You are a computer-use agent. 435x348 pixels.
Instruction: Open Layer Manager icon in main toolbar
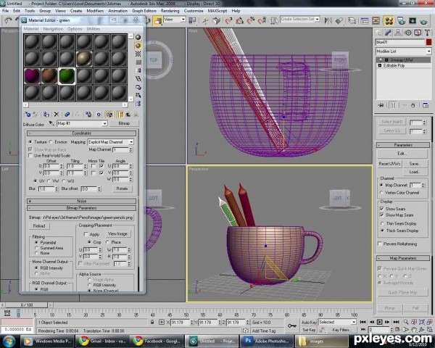point(352,20)
